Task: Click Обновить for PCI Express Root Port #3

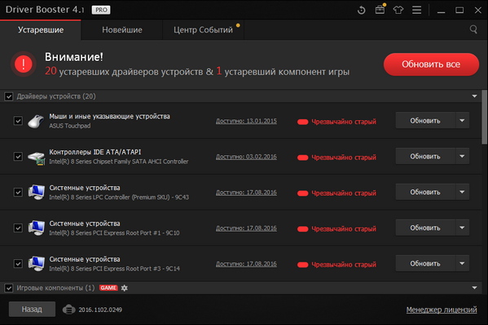Action: 425,263
